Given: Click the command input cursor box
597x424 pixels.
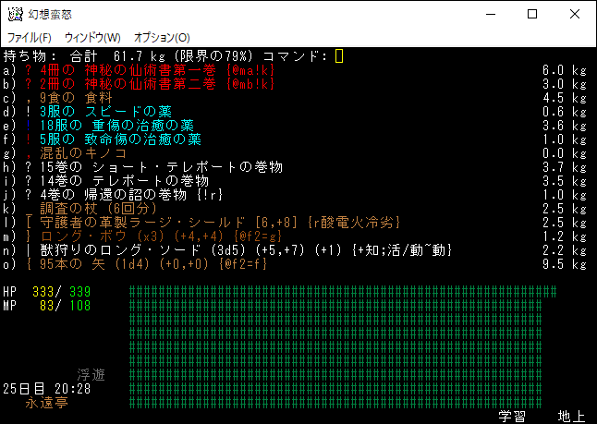Looking at the screenshot, I should click(x=339, y=56).
